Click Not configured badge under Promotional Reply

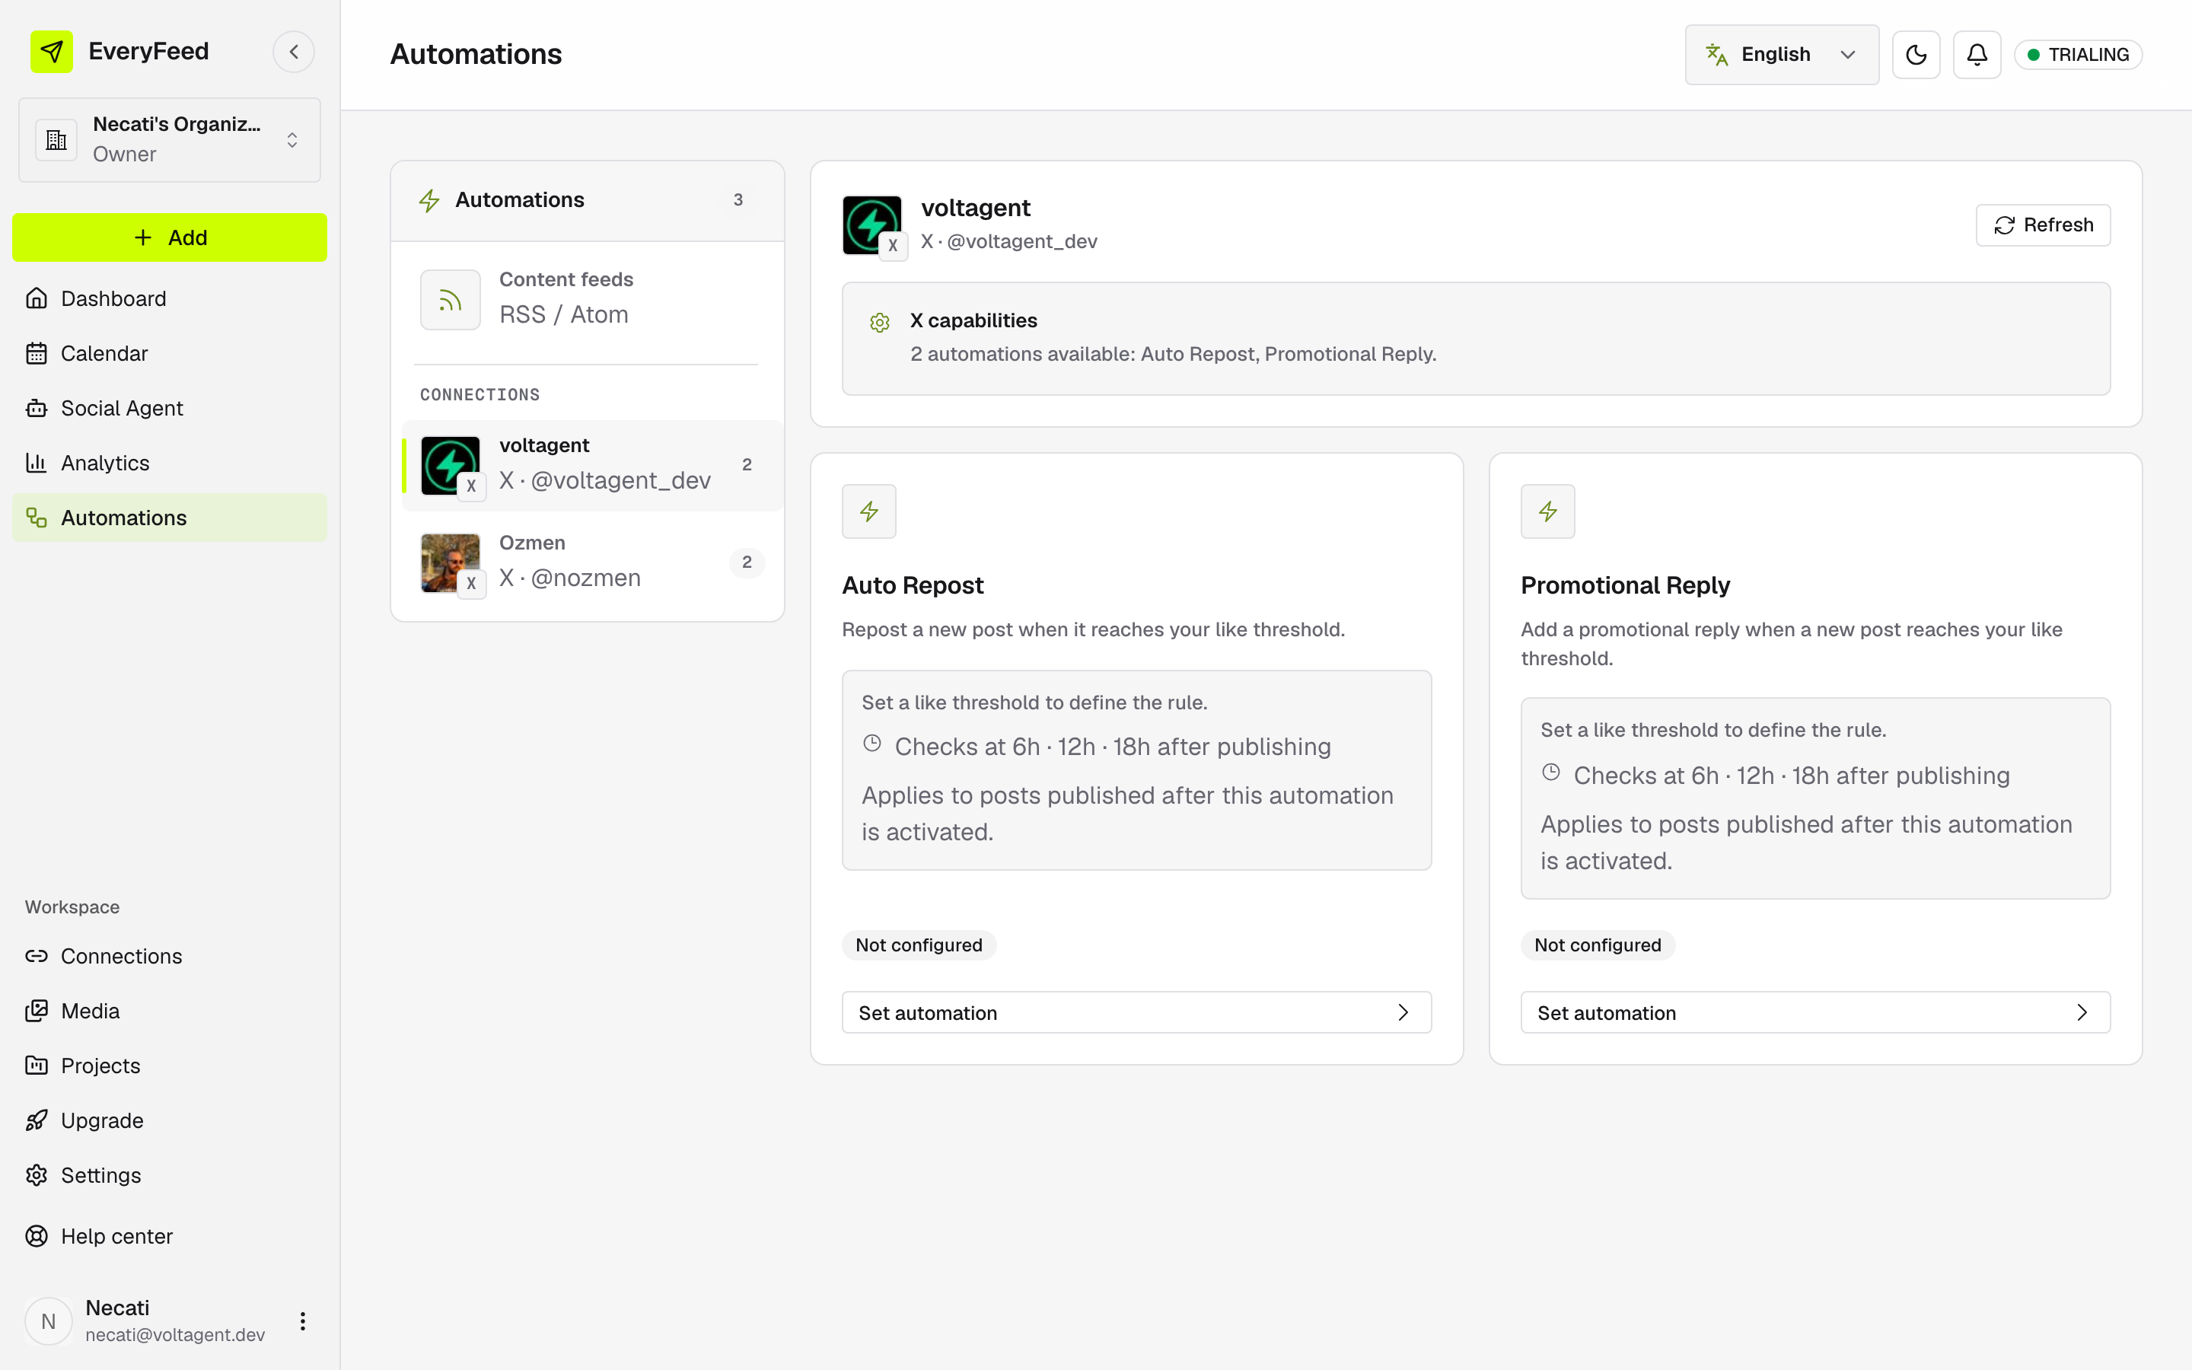[x=1597, y=945]
